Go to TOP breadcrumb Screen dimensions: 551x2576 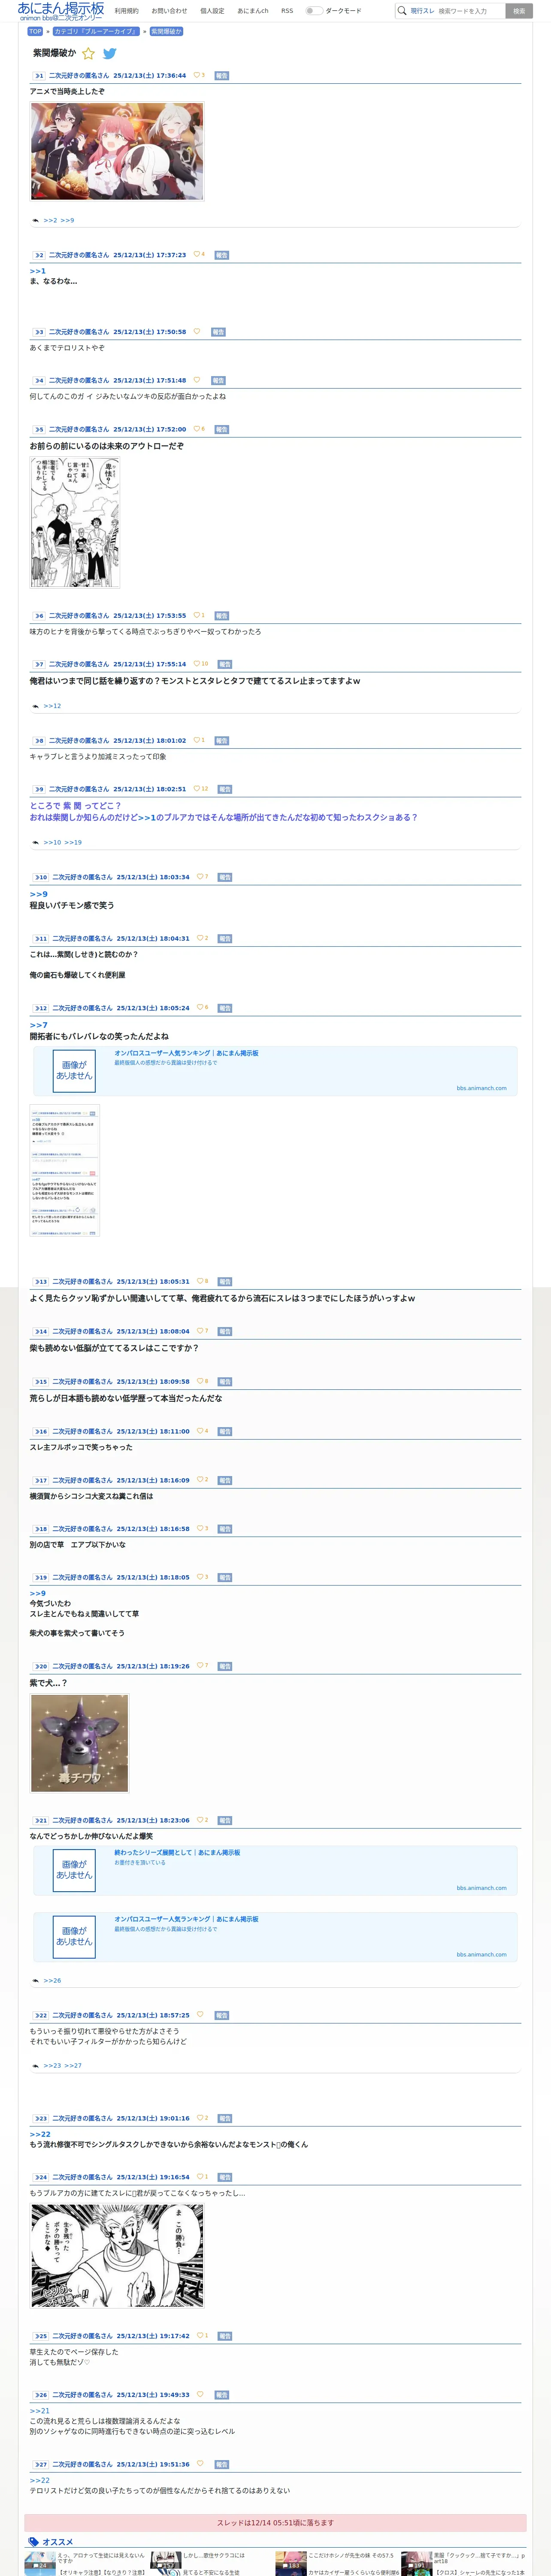pos(35,31)
